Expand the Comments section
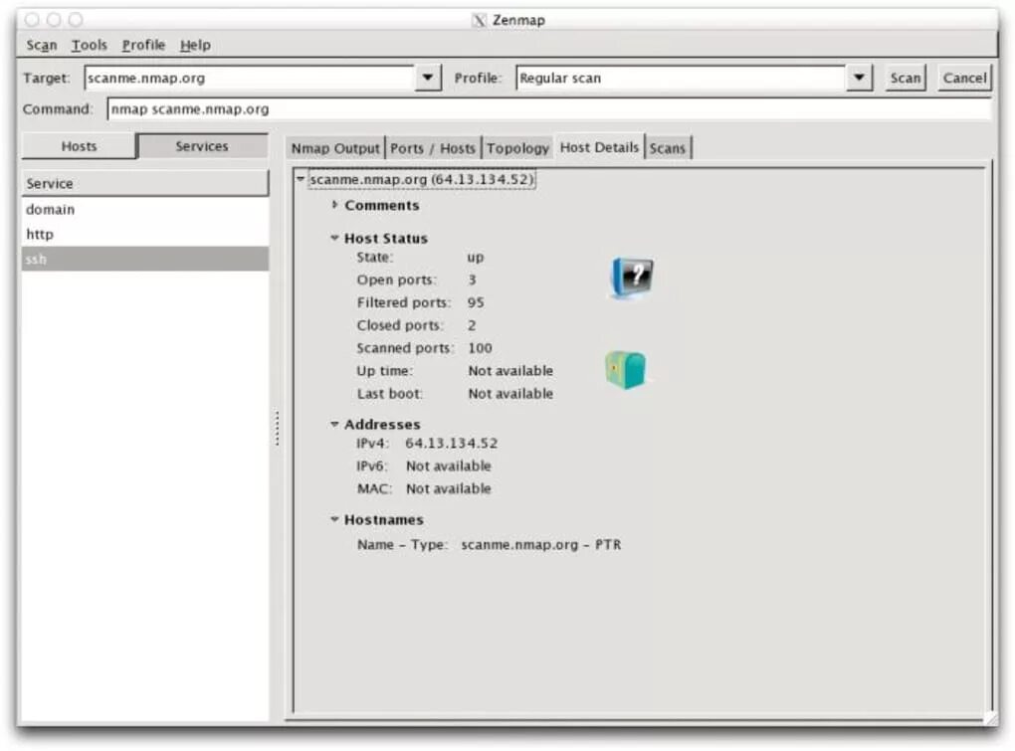 tap(334, 204)
